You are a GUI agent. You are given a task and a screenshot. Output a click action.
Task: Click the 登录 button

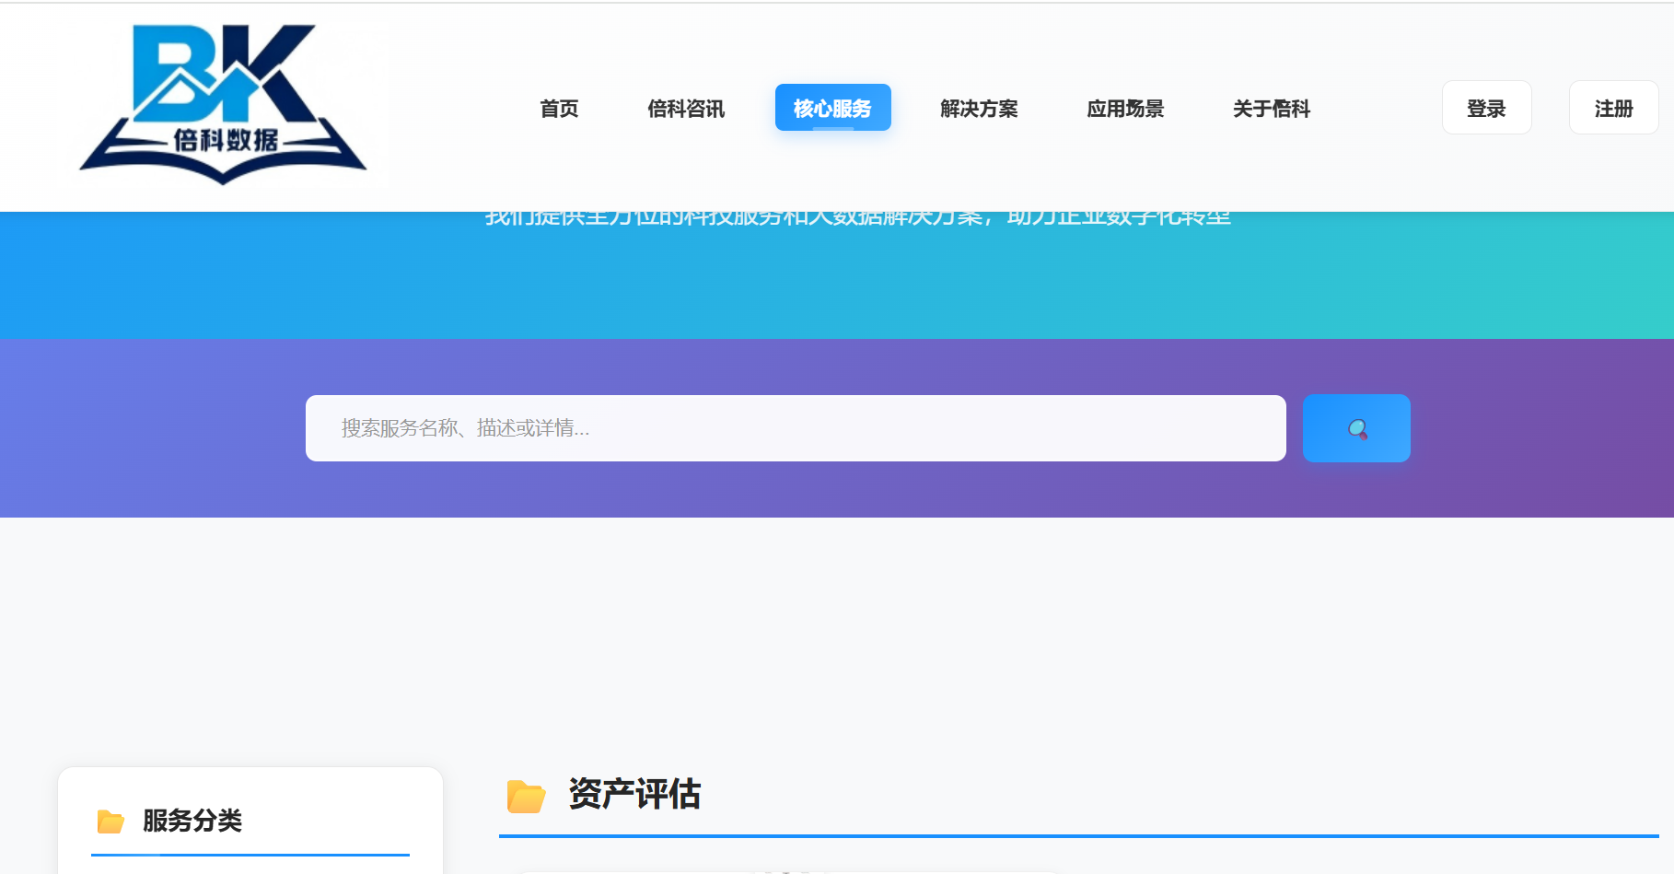click(1486, 108)
